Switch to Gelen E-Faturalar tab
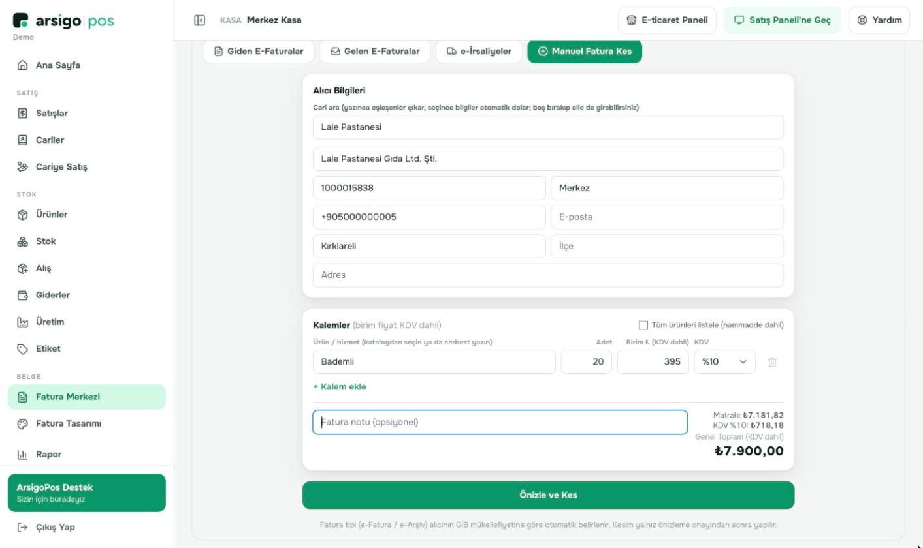 point(375,52)
